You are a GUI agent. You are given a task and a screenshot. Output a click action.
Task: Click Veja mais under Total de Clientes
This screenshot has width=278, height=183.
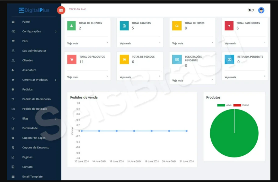point(73,44)
